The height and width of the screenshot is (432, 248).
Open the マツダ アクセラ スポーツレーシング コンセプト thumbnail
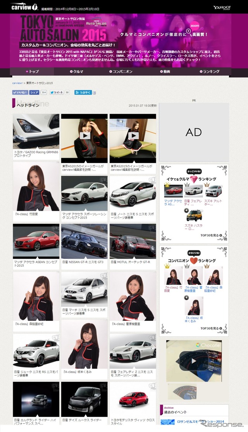point(84,193)
